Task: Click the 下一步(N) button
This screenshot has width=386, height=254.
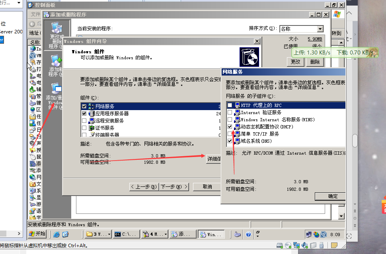Action: [174, 187]
